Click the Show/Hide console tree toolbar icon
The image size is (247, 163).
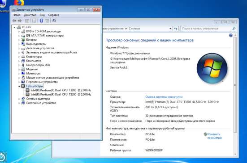[x=27, y=21]
